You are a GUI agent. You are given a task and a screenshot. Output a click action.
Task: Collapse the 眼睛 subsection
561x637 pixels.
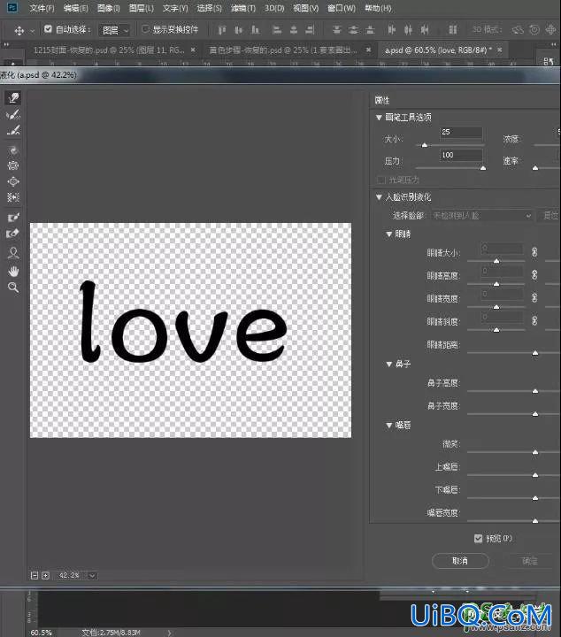pyautogui.click(x=388, y=234)
